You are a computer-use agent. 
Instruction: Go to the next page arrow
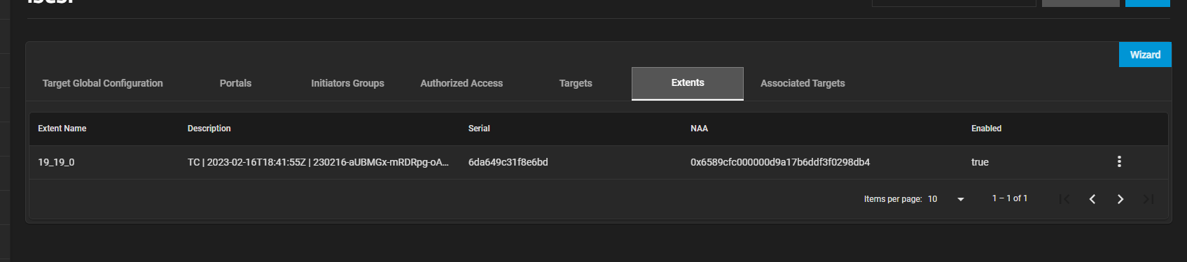pyautogui.click(x=1120, y=199)
